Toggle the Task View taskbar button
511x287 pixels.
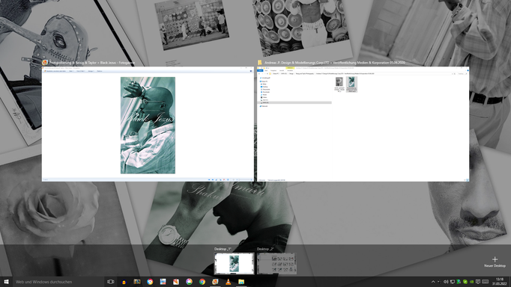[111, 282]
